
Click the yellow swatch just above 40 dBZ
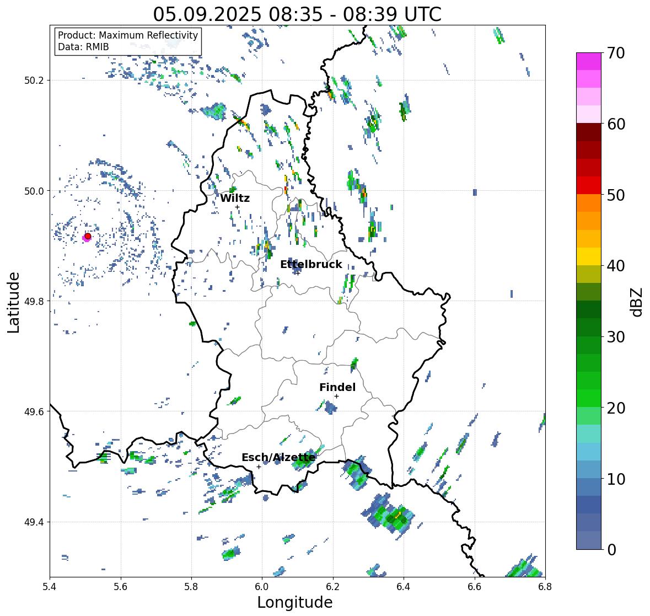pyautogui.click(x=589, y=256)
